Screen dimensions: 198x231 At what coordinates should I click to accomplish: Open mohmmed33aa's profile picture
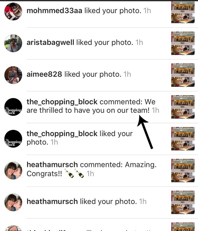(13, 11)
